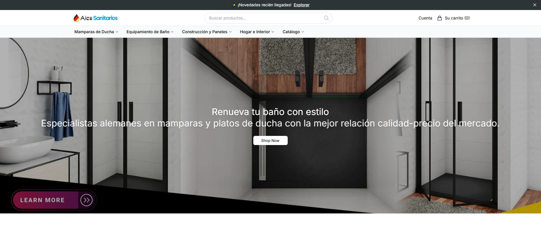Open the Cuenta account link
The image size is (541, 234).
[425, 18]
